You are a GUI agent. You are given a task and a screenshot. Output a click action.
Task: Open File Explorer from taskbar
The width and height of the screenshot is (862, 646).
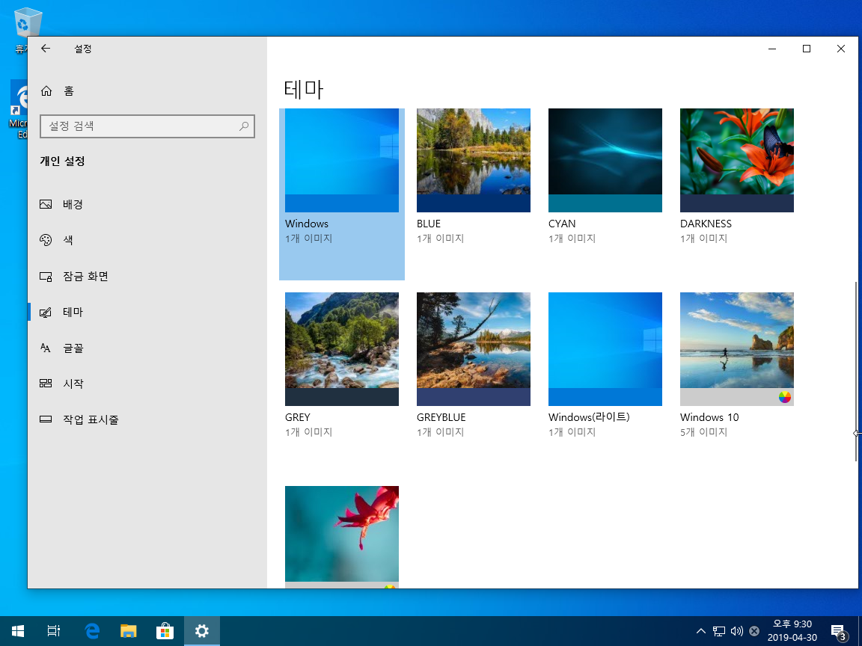[x=128, y=630]
